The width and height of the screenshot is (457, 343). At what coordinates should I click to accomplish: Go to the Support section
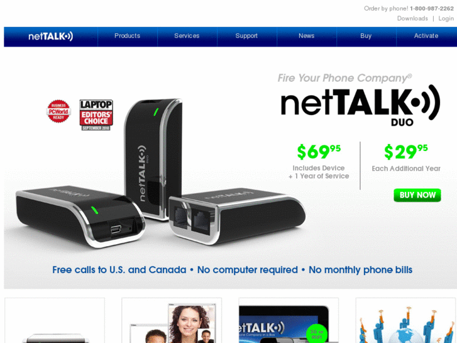coord(246,36)
